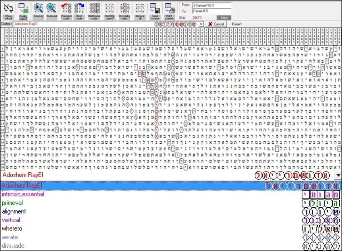This screenshot has height=251, width=342.
Task: Click the Print screen icon
Action: click(169, 11)
